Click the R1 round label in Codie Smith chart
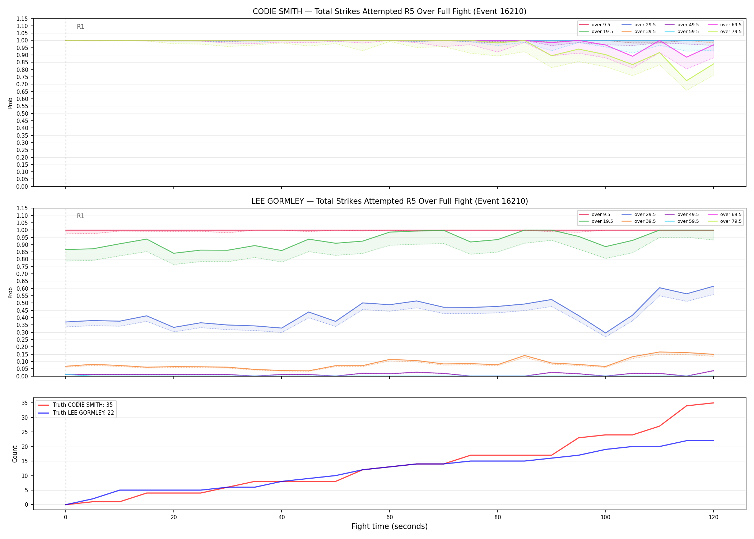 [80, 27]
